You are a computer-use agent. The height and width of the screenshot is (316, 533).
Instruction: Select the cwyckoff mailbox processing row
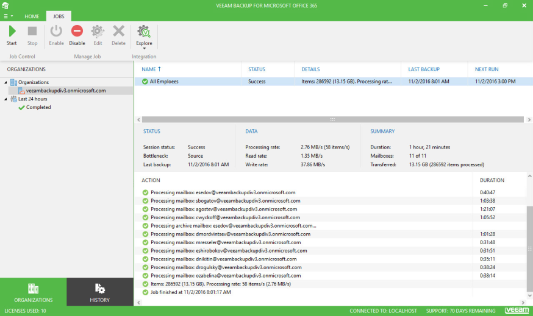[x=330, y=217]
